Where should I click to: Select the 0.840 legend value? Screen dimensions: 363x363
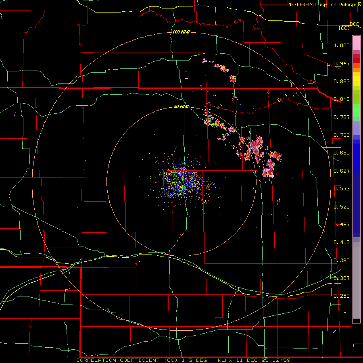click(x=342, y=99)
